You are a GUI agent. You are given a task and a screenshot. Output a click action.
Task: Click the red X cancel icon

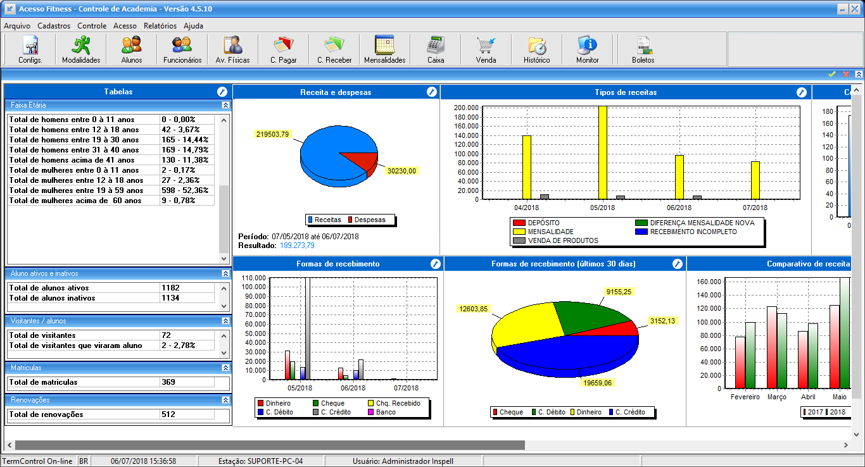pyautogui.click(x=846, y=74)
